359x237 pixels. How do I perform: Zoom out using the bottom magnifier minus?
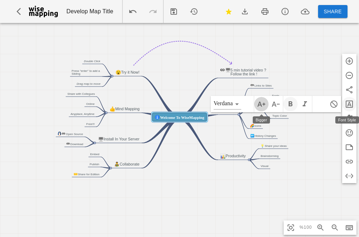click(x=335, y=227)
